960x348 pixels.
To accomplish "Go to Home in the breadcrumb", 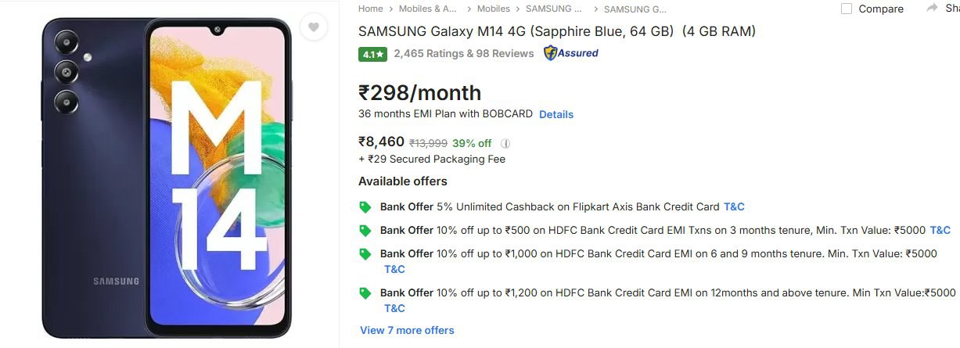I will point(371,9).
